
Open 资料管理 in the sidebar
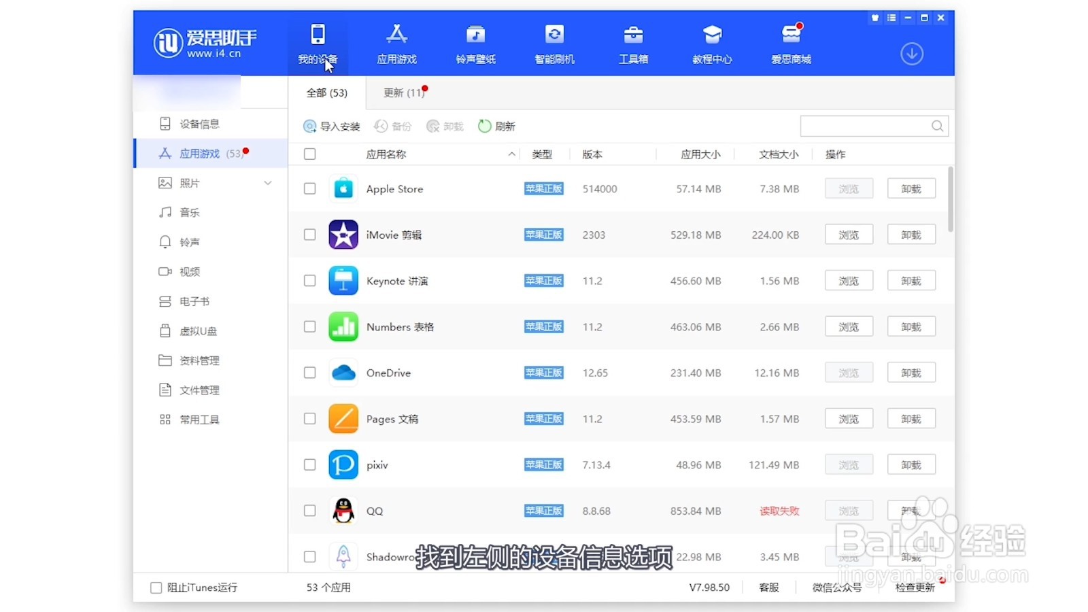(x=211, y=360)
